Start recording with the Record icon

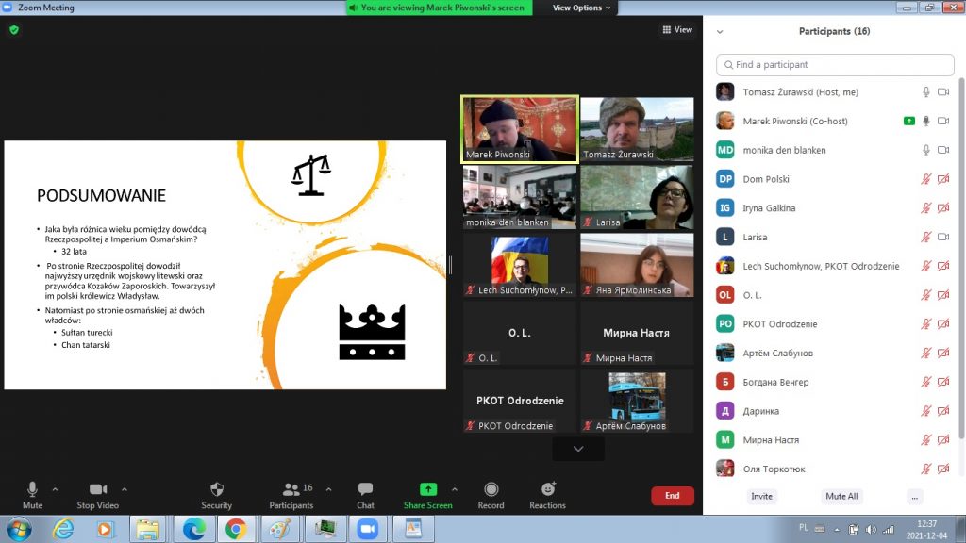click(x=491, y=489)
